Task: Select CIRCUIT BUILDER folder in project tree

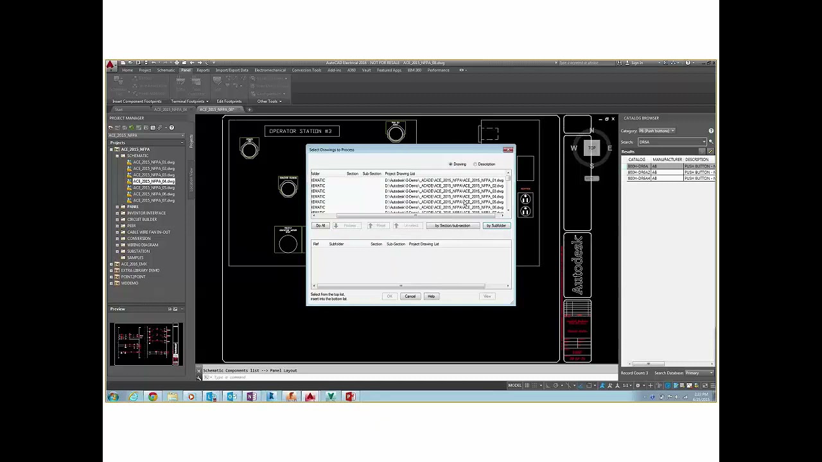Action: pyautogui.click(x=142, y=219)
